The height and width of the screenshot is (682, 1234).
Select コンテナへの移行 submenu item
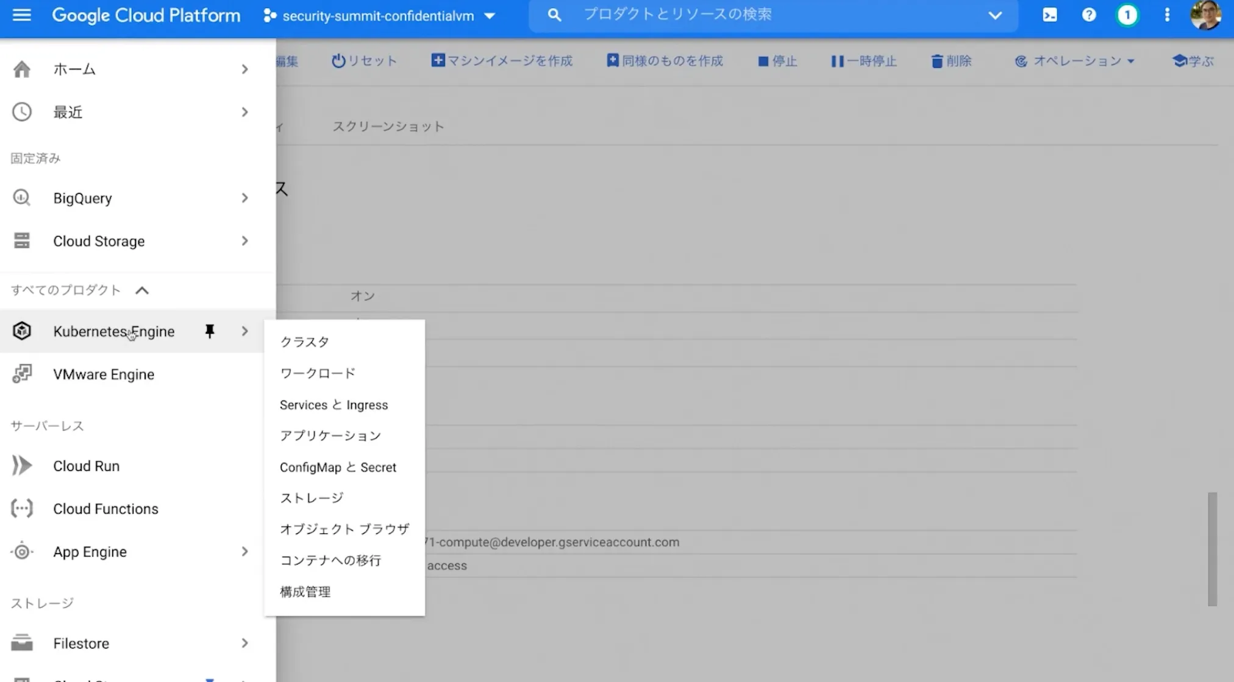coord(344,560)
